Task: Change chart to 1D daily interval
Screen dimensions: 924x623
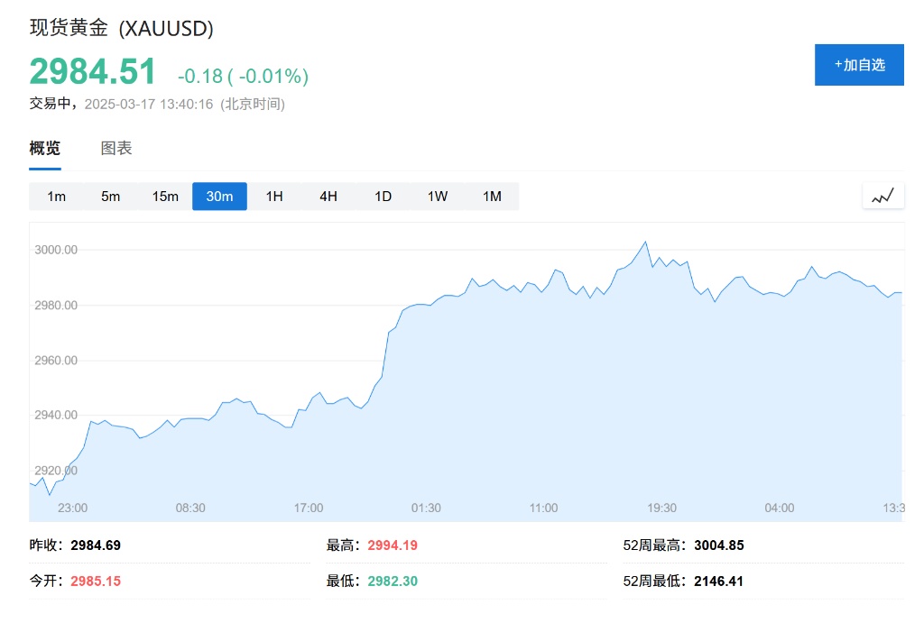Action: tap(383, 197)
